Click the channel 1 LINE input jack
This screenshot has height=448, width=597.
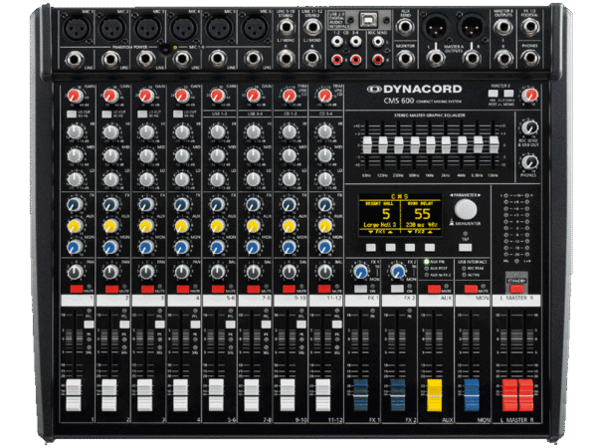[x=75, y=60]
